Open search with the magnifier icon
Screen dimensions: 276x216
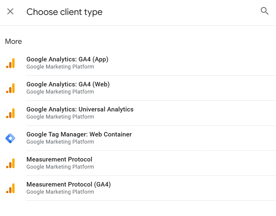click(265, 11)
